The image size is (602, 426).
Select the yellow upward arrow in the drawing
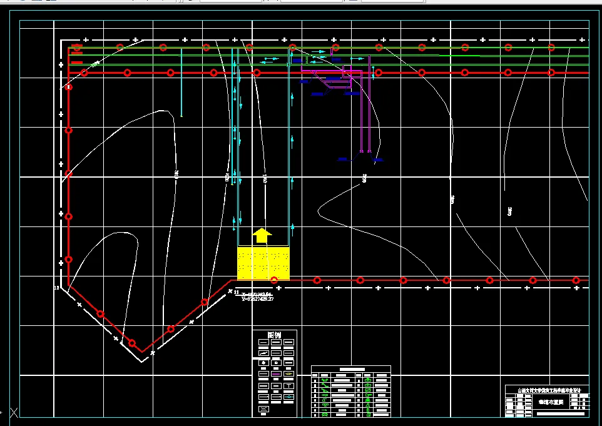[x=262, y=235]
